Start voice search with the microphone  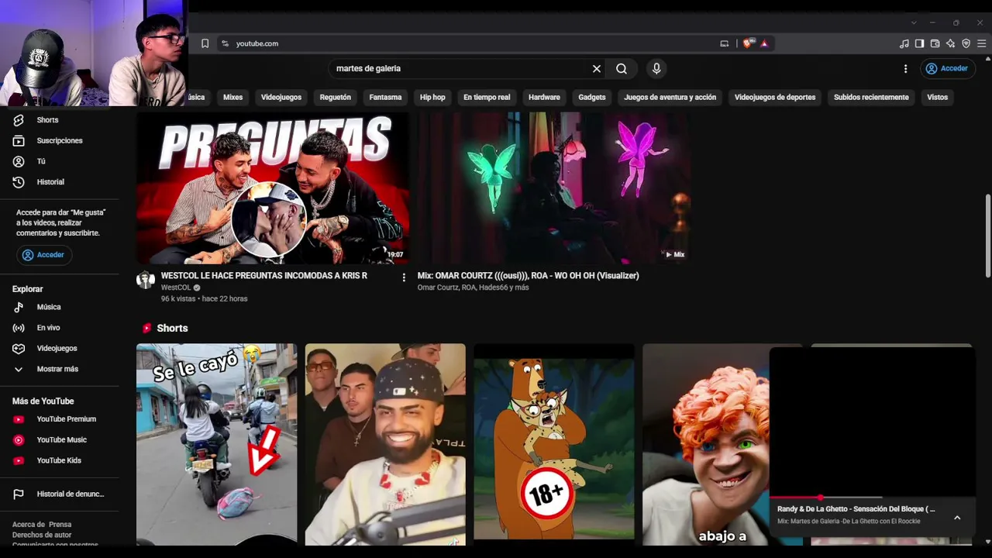(x=656, y=68)
